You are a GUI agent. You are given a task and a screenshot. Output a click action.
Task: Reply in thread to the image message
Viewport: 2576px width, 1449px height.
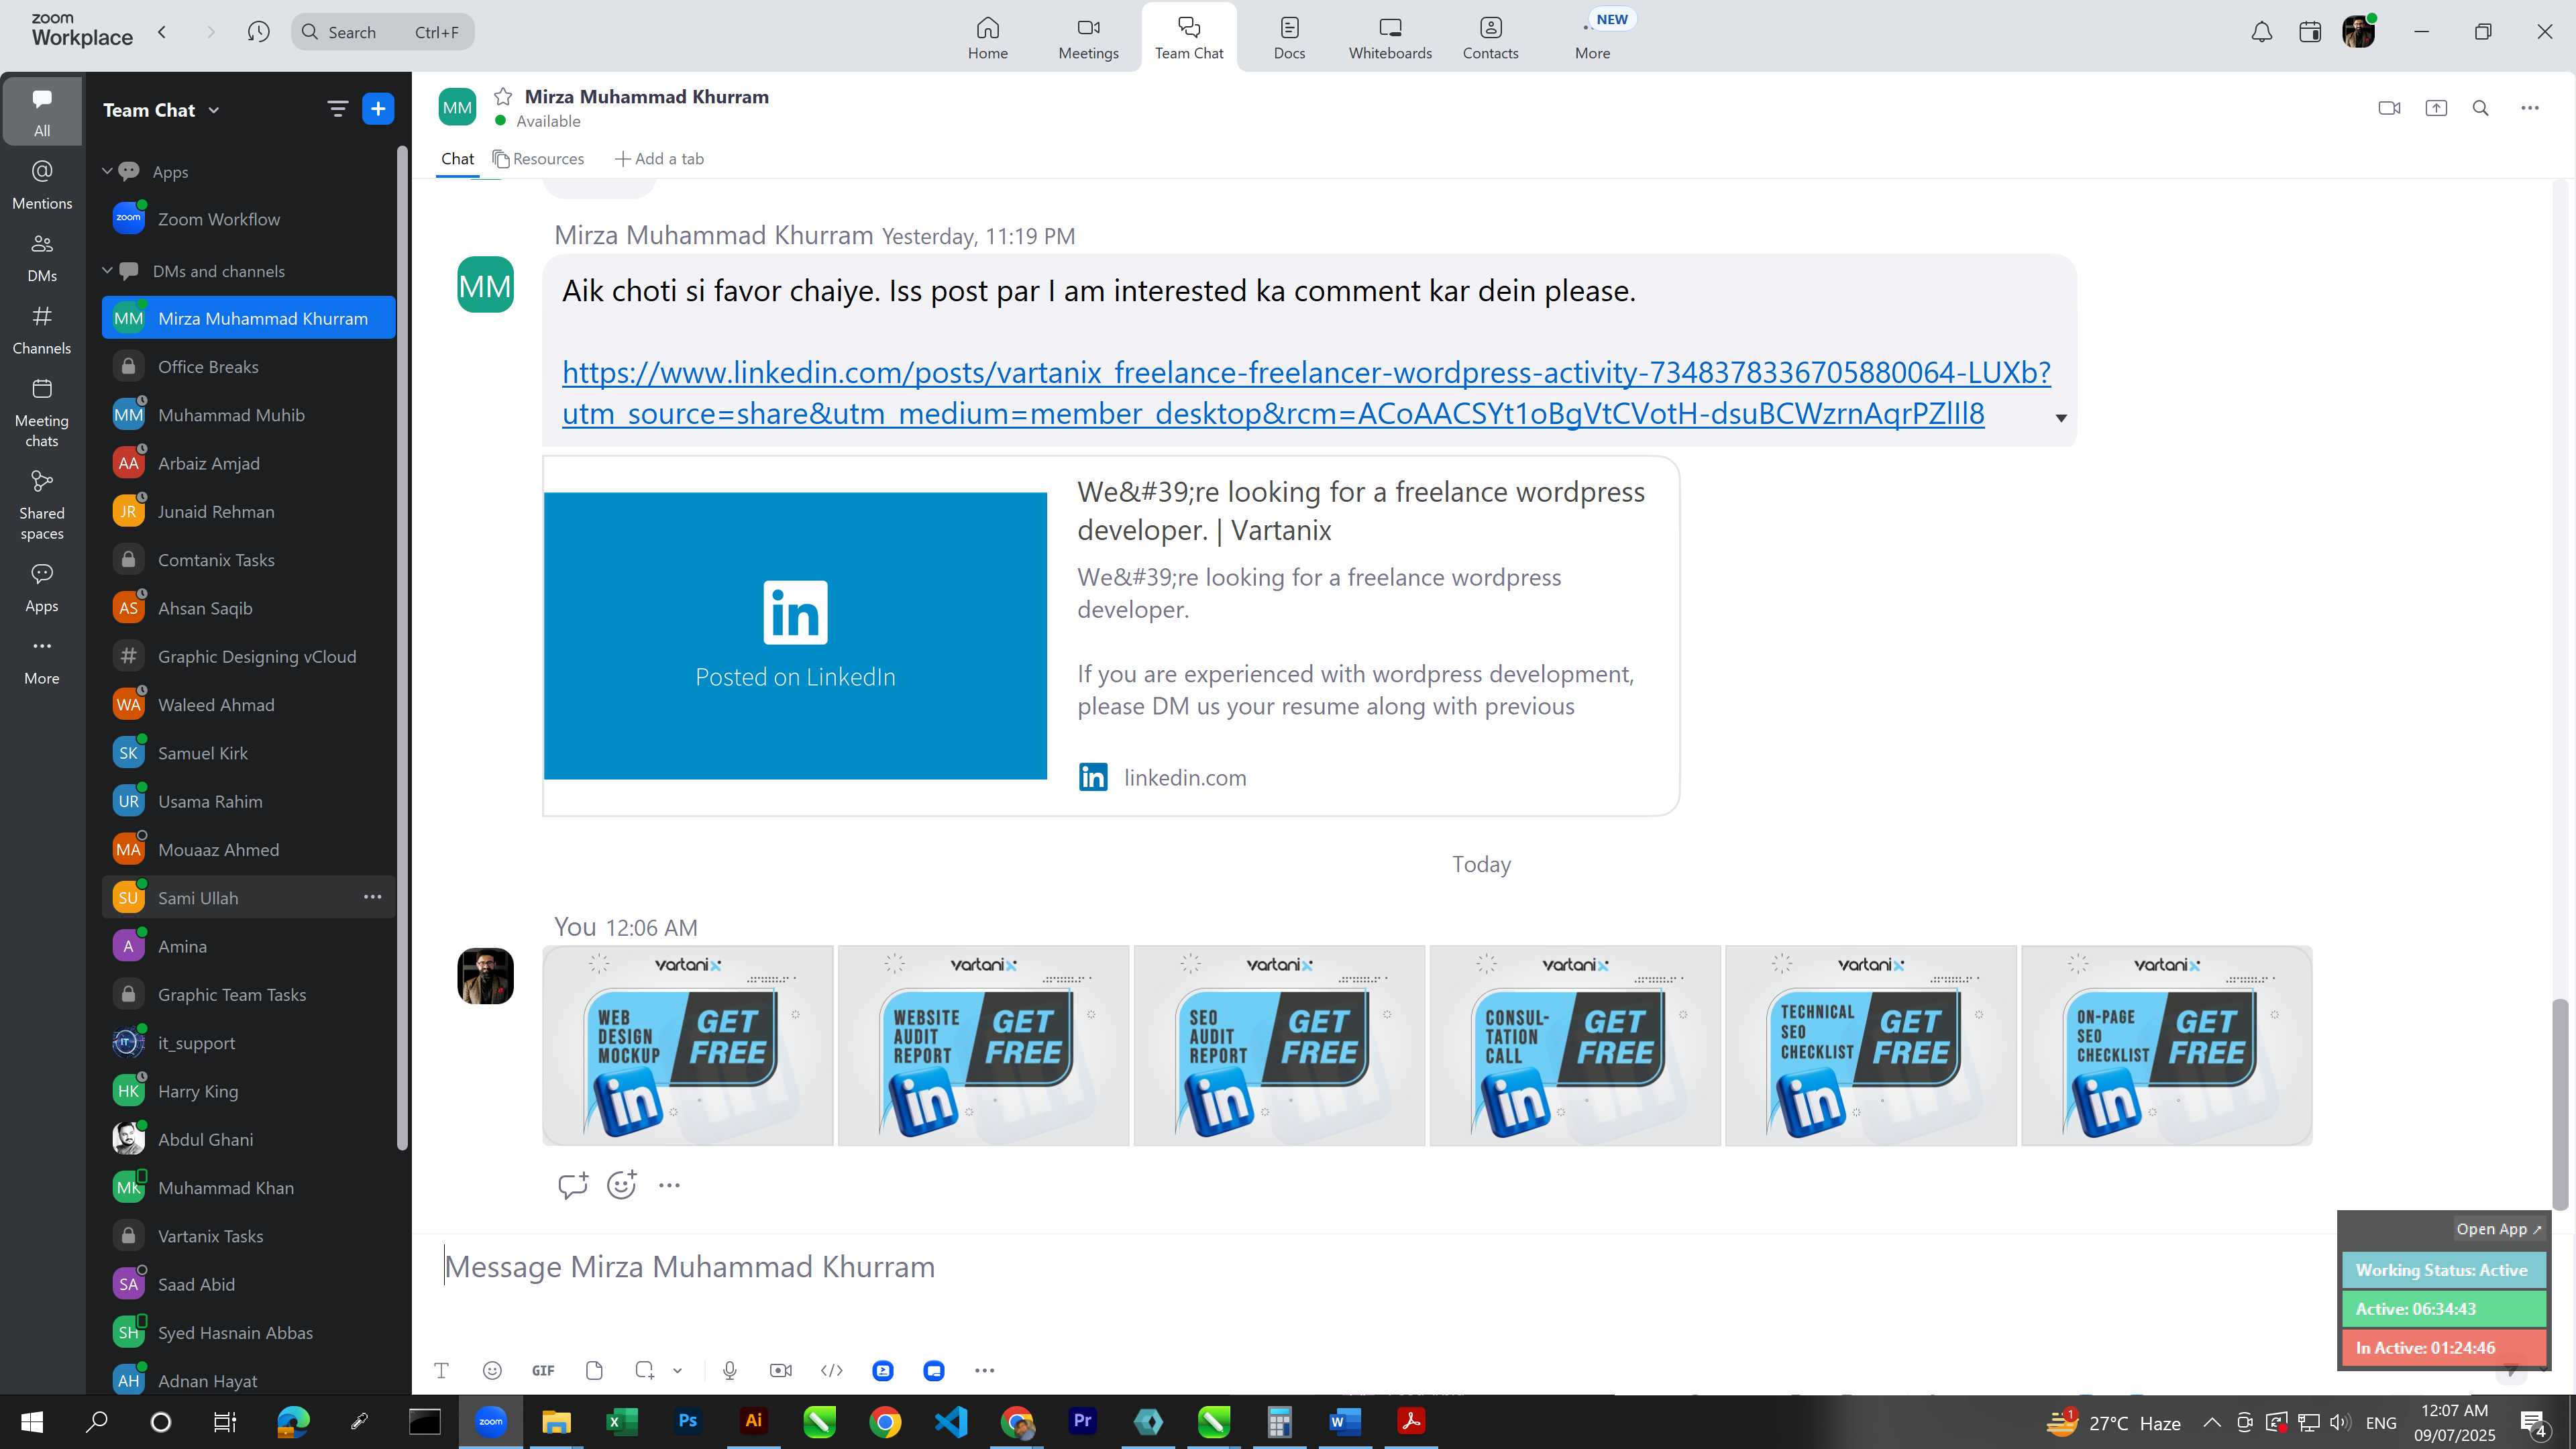tap(573, 1185)
